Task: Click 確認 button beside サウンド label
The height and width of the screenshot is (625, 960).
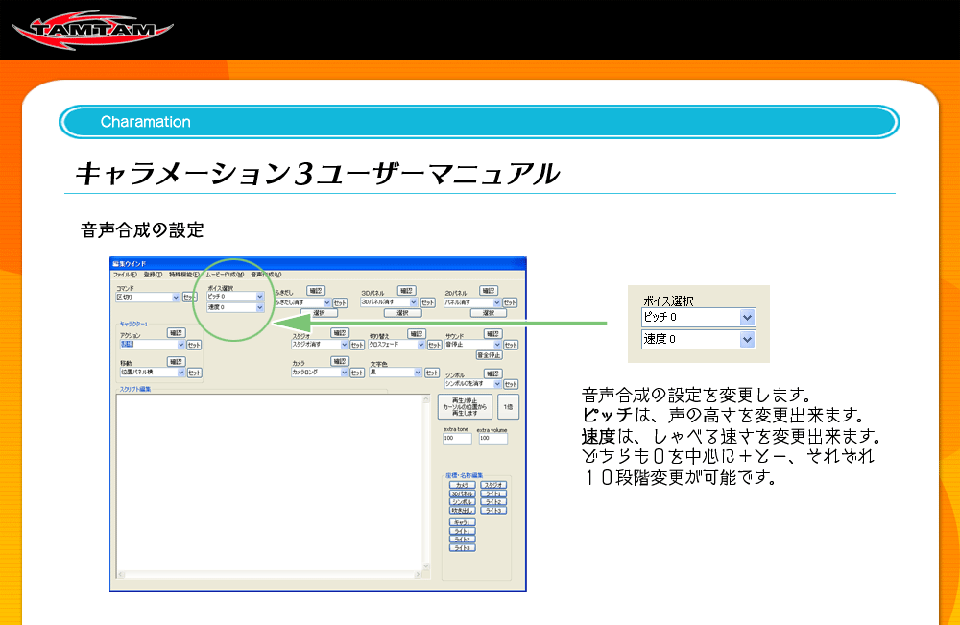Action: click(x=492, y=333)
